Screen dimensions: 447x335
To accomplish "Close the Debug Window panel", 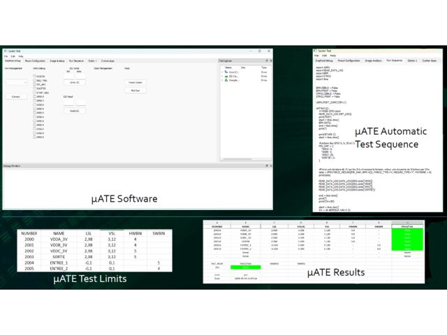I will pos(271,166).
